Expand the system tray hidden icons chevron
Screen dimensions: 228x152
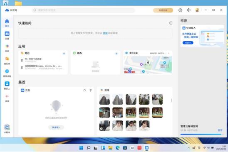pos(188,148)
